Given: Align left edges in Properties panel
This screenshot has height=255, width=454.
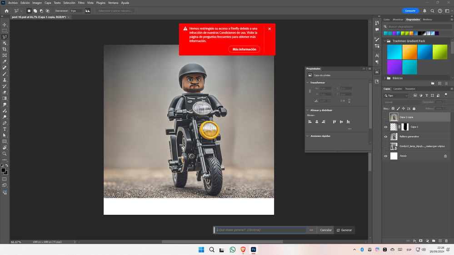Looking at the screenshot, I should click(x=310, y=122).
